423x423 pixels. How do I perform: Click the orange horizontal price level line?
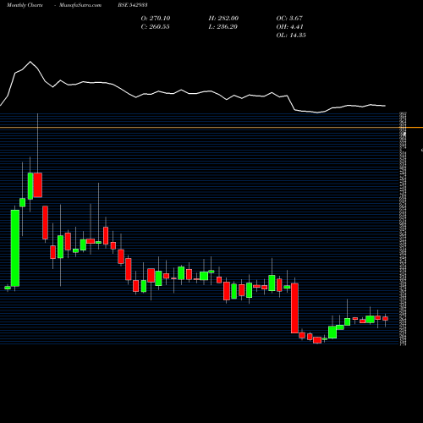211,128
